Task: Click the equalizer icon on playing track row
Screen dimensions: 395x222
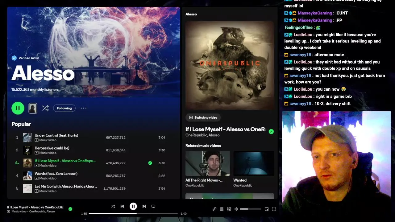Action: point(17,163)
